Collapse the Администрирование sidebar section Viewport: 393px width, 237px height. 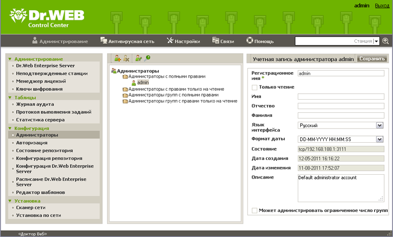coord(10,59)
